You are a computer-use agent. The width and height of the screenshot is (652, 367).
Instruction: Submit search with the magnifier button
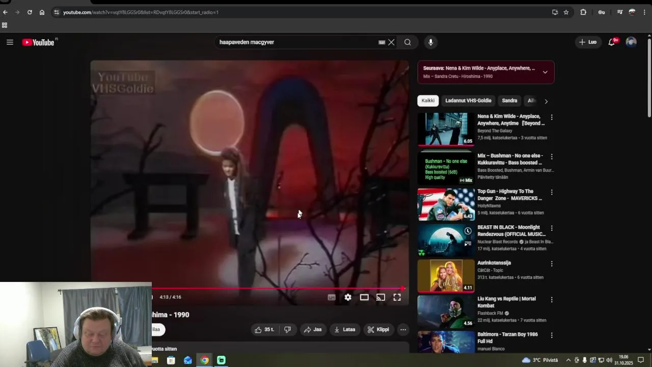point(407,42)
